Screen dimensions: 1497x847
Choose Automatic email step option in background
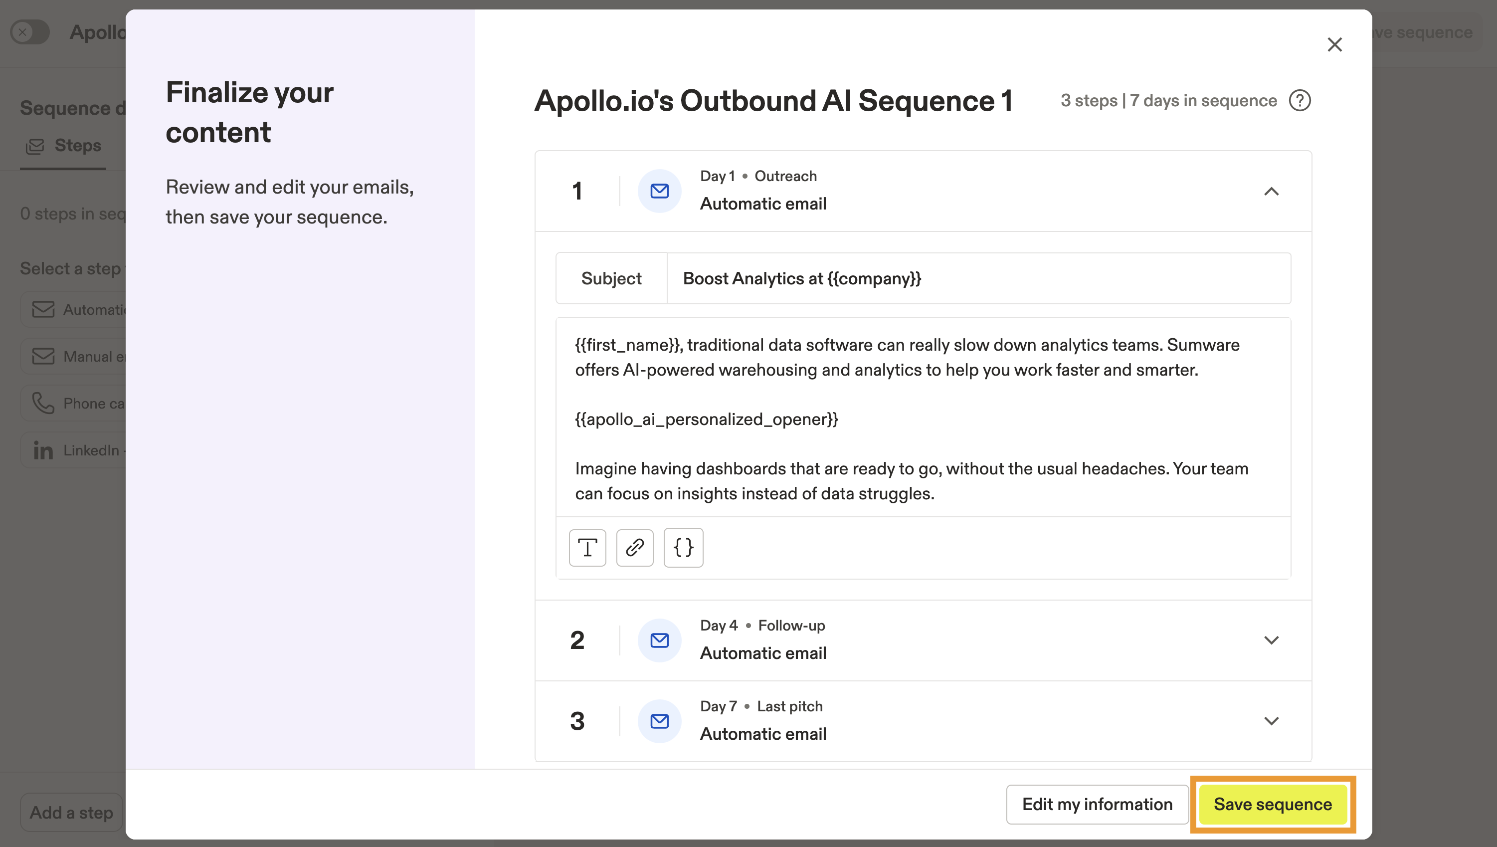(x=73, y=309)
